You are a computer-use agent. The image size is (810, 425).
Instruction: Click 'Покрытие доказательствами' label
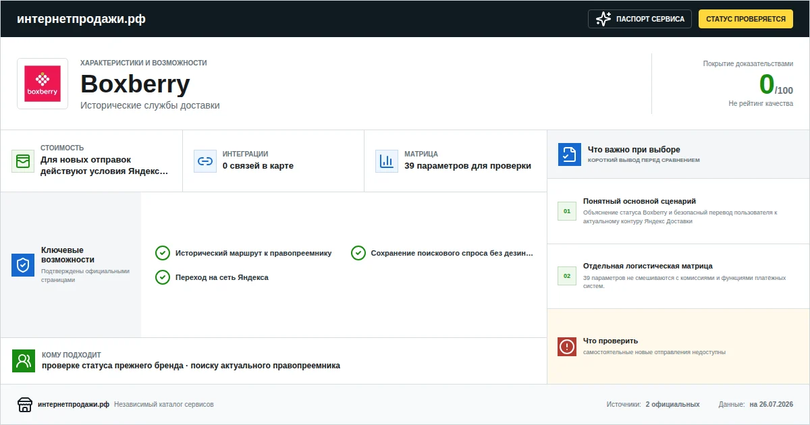(x=748, y=64)
